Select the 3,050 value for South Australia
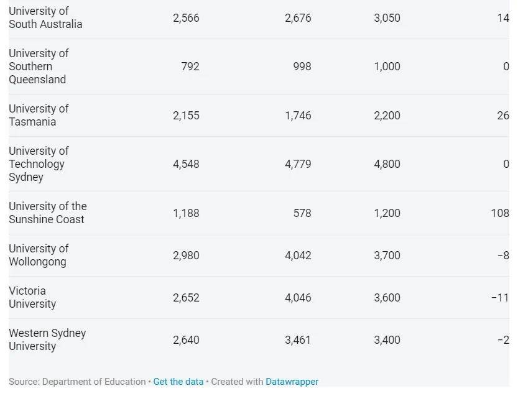518x396 pixels. (387, 18)
